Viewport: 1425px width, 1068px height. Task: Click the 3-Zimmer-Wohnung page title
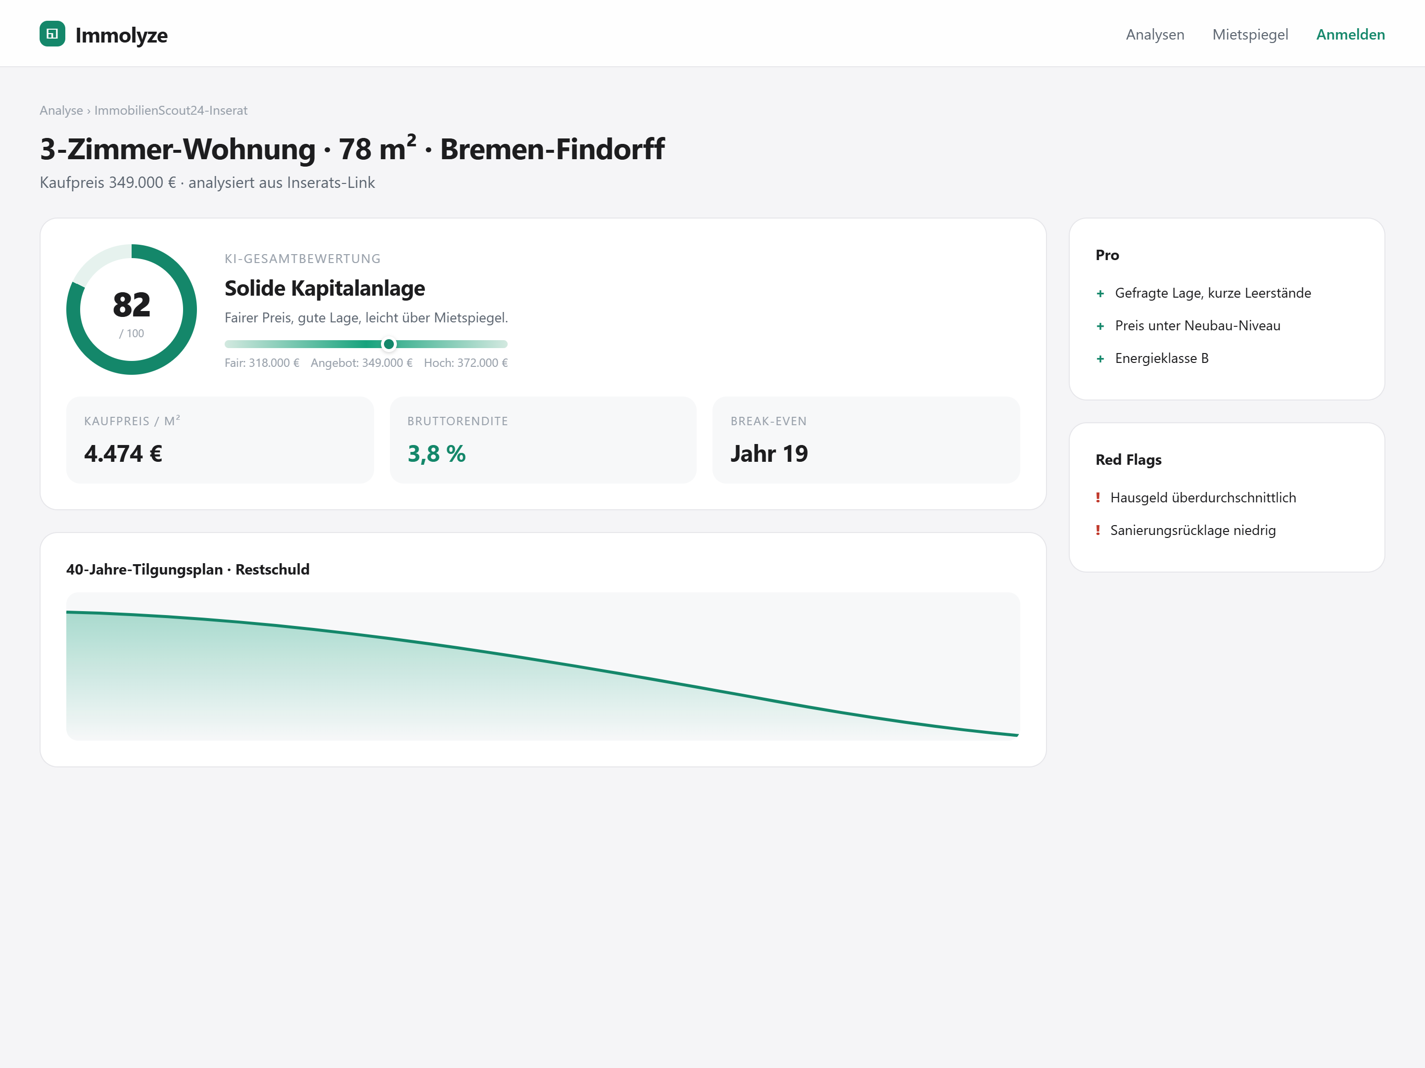[x=352, y=149]
